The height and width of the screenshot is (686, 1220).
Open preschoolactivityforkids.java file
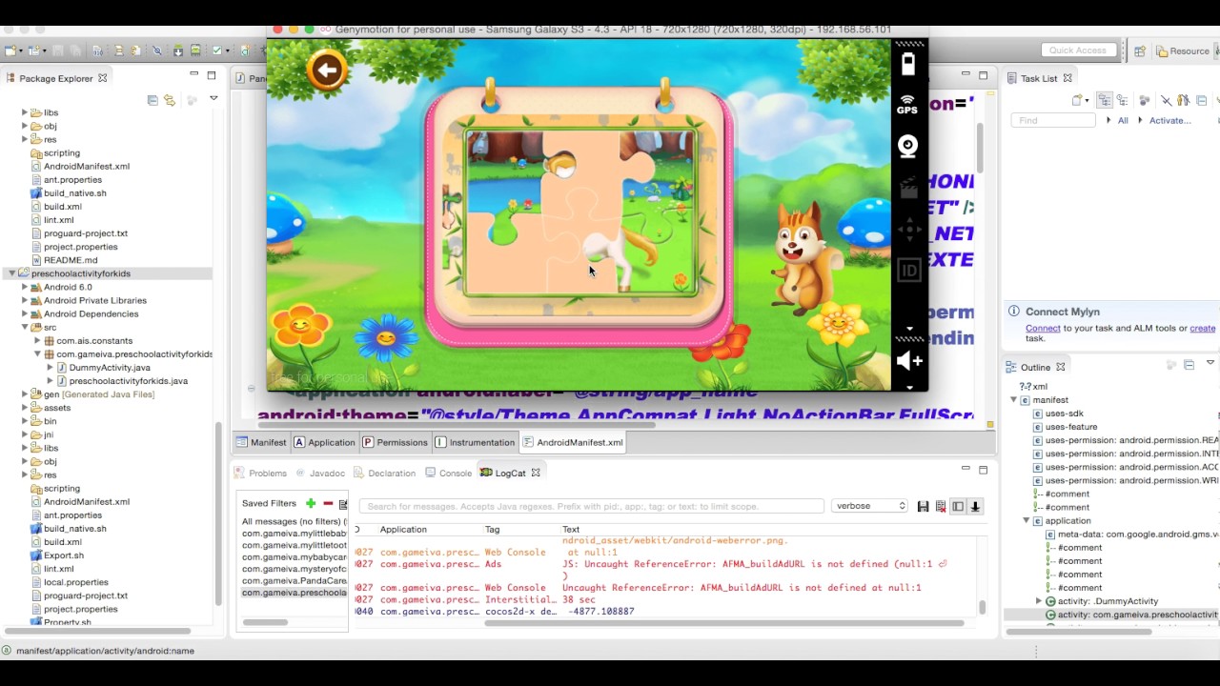[x=121, y=381]
